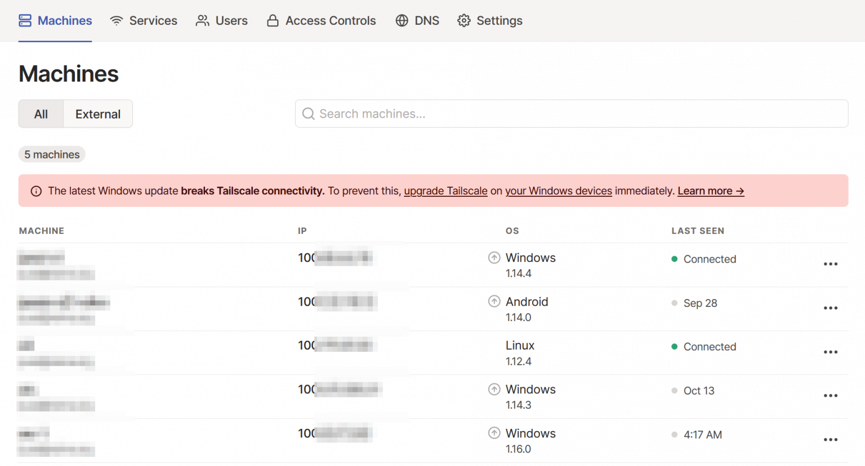Click update-available icon for Windows 1.14.3
Viewport: 865px width, 466px height.
click(x=494, y=389)
